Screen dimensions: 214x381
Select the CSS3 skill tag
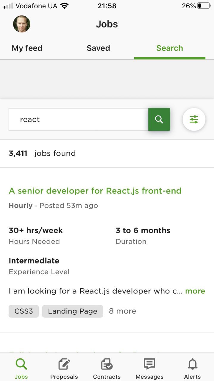tap(24, 311)
